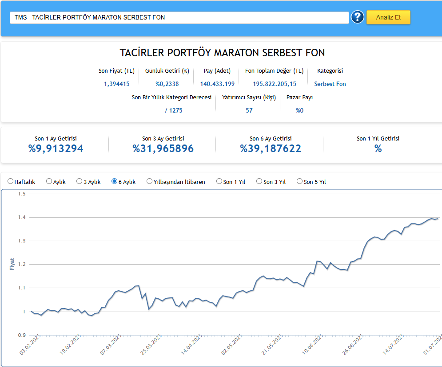Image resolution: width=442 pixels, height=367 pixels.
Task: Click the 03.02.2025 date axis label
Action: pos(30,344)
